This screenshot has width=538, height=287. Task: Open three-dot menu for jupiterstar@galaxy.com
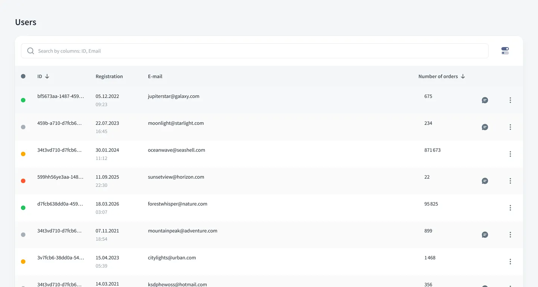coord(510,100)
